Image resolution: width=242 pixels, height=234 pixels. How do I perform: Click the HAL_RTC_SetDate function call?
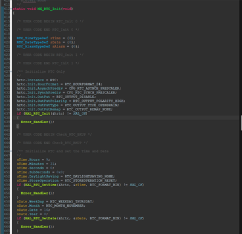click(x=41, y=218)
